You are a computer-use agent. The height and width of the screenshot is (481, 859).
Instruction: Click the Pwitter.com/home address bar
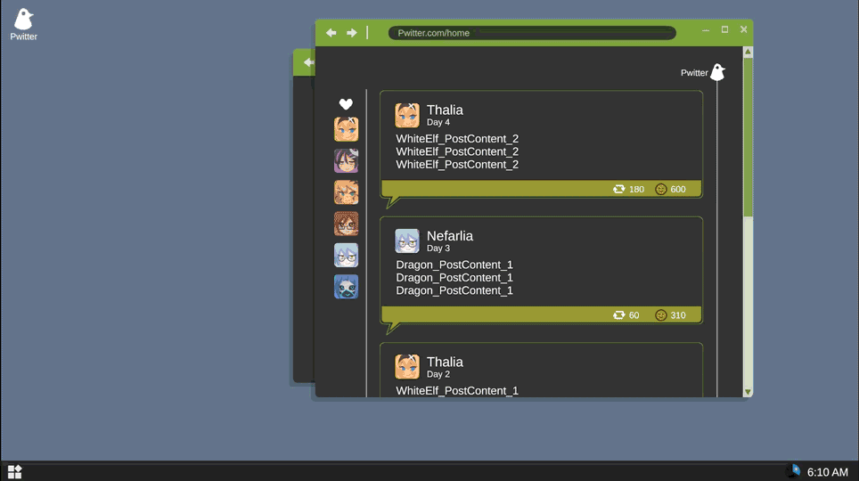click(531, 33)
